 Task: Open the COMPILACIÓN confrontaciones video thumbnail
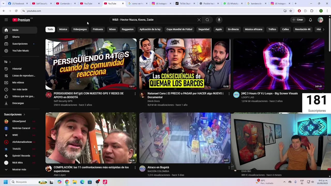click(91, 138)
